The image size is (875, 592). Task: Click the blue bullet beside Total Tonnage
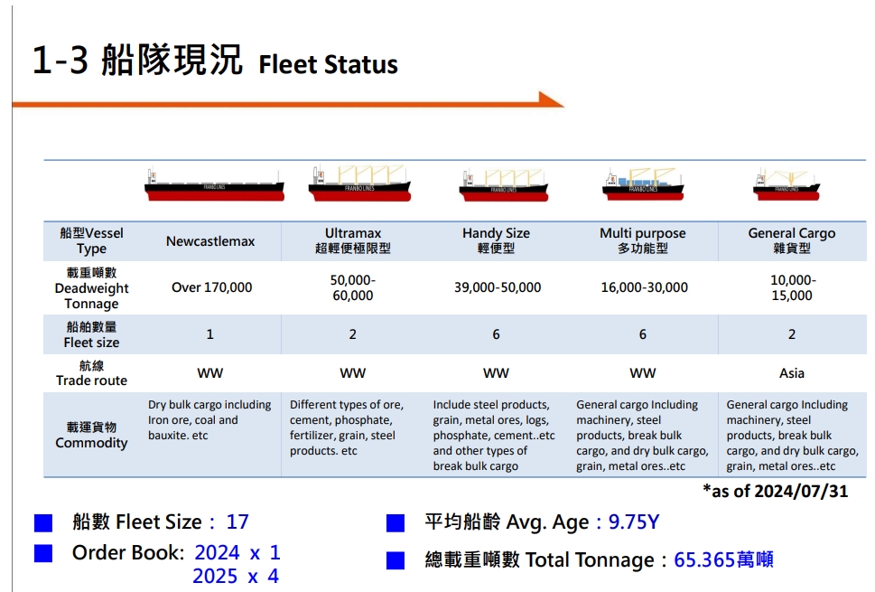396,560
